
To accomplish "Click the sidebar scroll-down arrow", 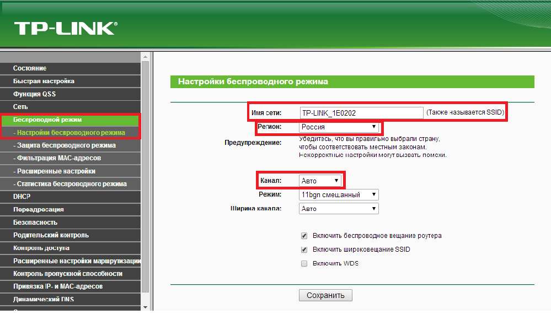I will coord(146,307).
